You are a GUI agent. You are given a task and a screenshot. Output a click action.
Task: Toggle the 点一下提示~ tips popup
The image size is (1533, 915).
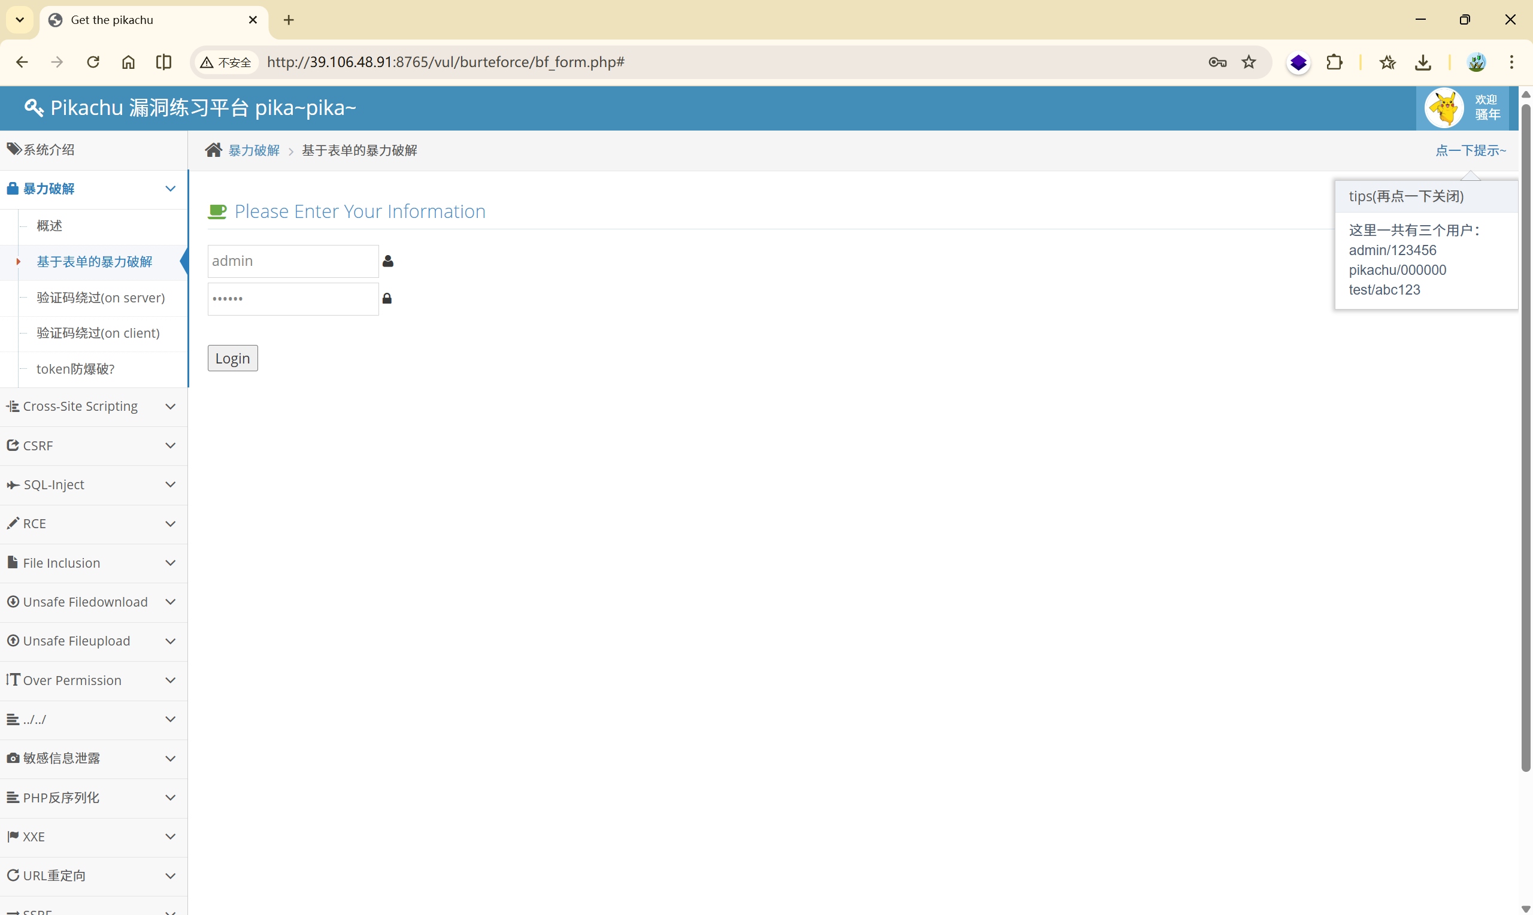1470,150
